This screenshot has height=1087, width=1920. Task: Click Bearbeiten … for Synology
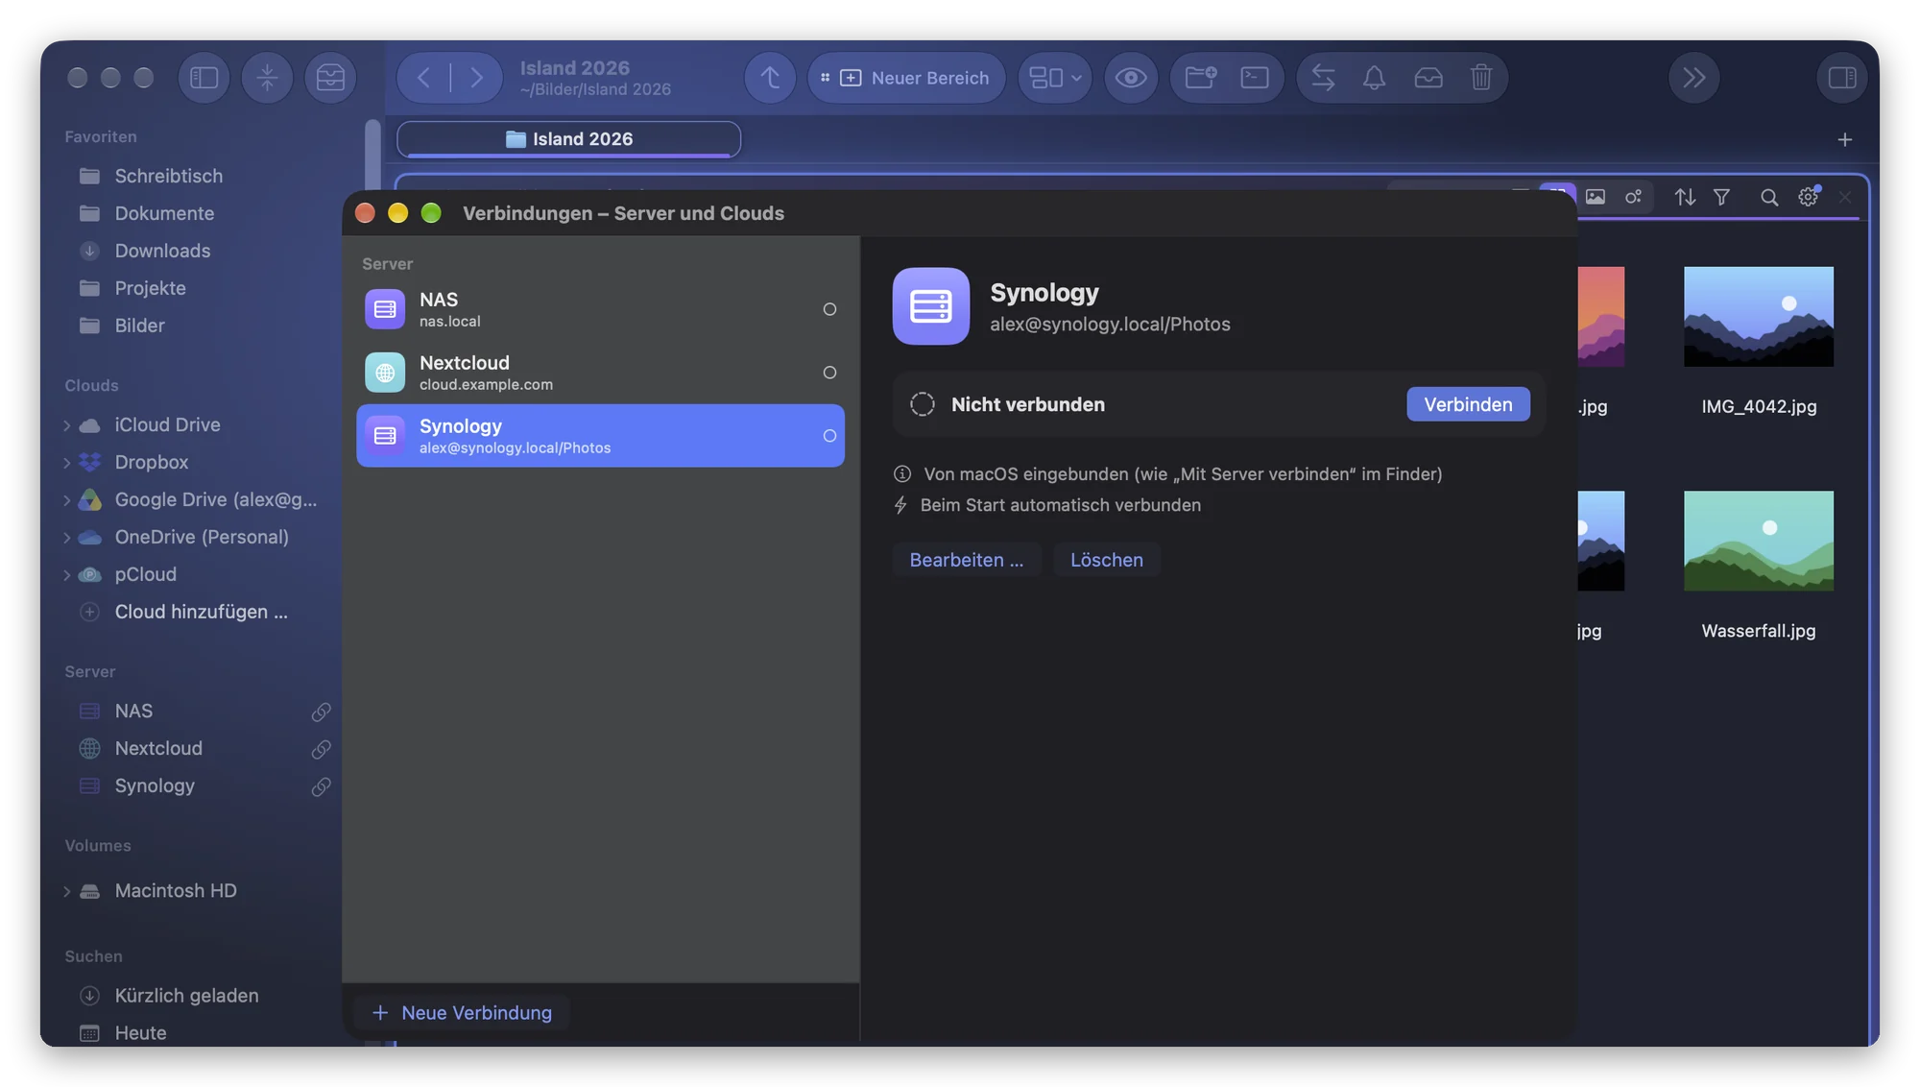(x=967, y=560)
